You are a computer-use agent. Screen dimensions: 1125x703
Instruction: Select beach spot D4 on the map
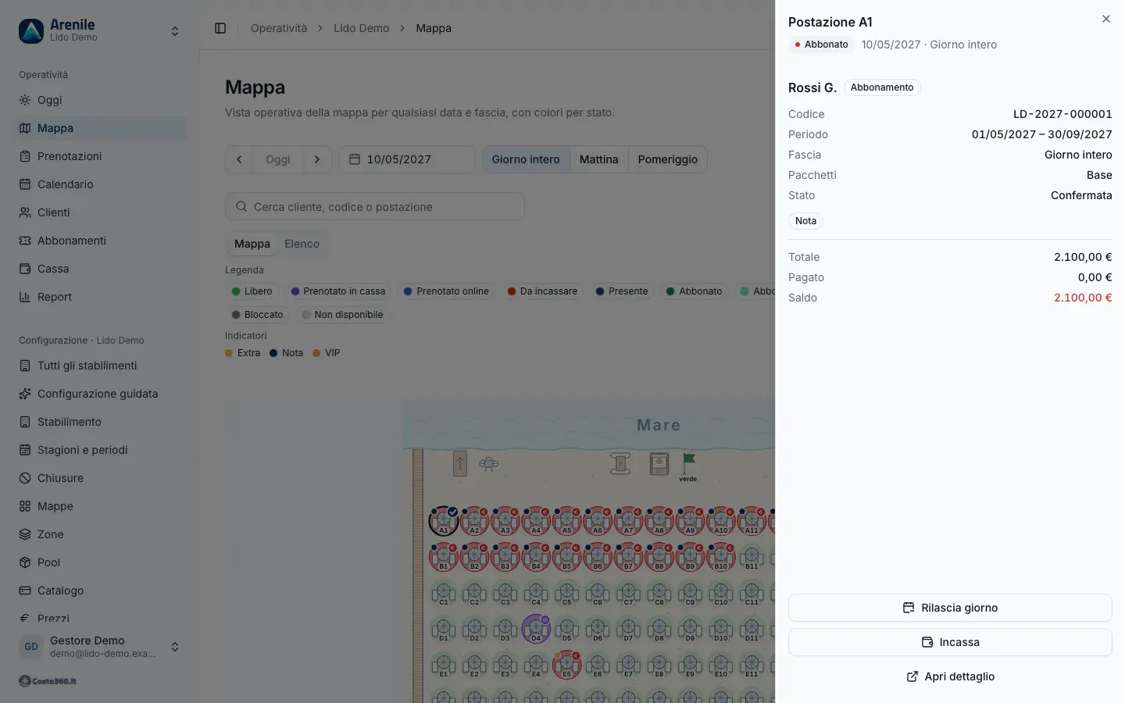click(536, 628)
